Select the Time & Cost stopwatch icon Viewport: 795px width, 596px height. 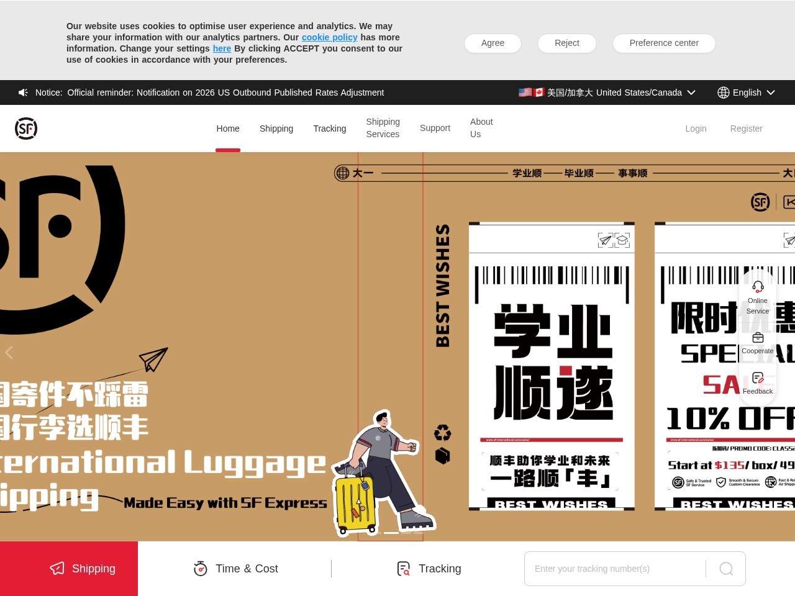click(200, 568)
